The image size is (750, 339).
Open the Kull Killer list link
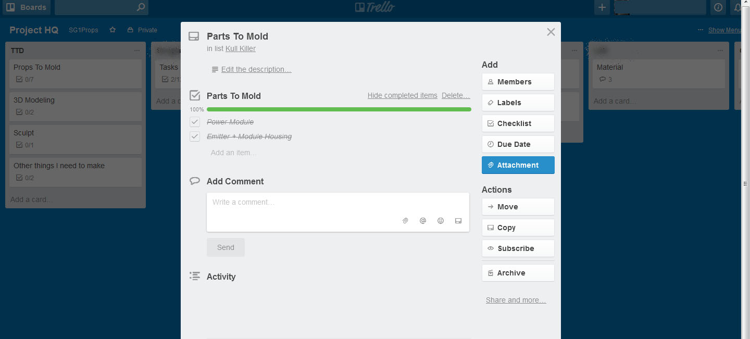pyautogui.click(x=240, y=48)
